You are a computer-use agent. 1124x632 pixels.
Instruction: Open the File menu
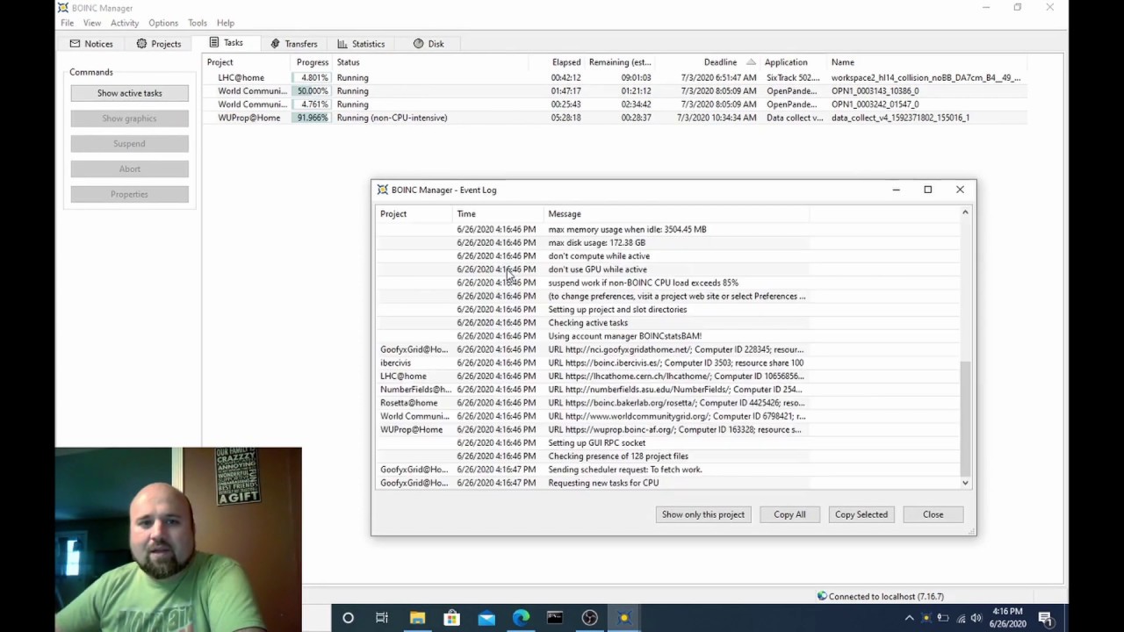(x=68, y=23)
